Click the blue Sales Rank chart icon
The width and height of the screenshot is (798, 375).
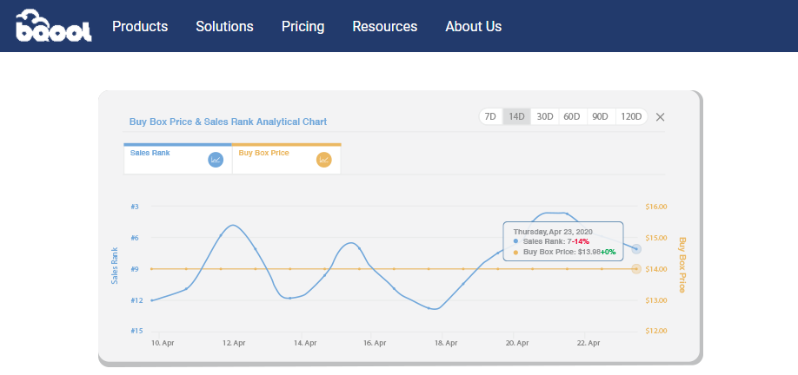216,160
